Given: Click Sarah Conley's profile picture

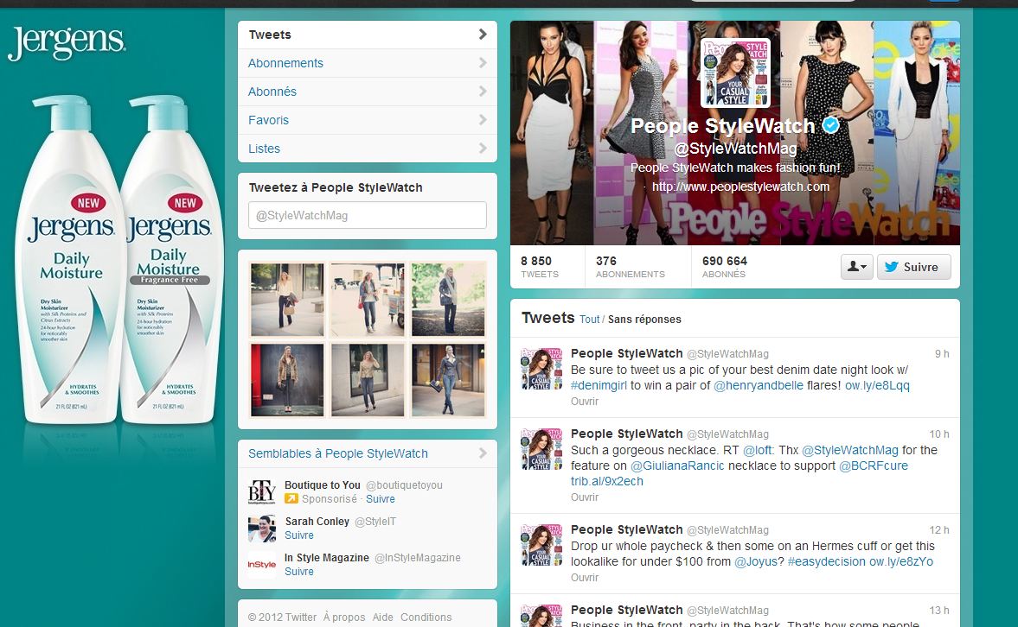Looking at the screenshot, I should (262, 528).
